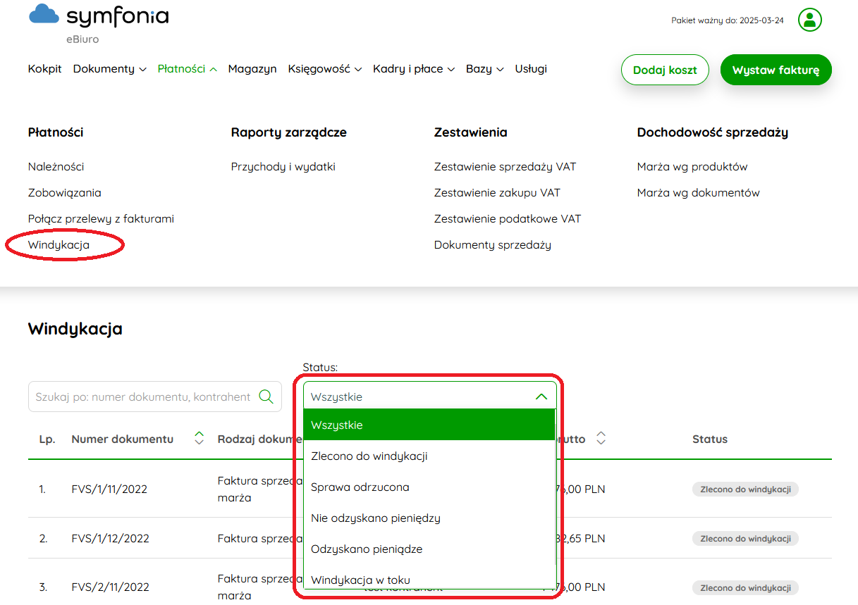Open the user account avatar icon
The width and height of the screenshot is (858, 605).
click(x=810, y=20)
